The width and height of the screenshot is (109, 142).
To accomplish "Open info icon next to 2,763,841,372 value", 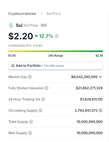I will coord(100,110).
